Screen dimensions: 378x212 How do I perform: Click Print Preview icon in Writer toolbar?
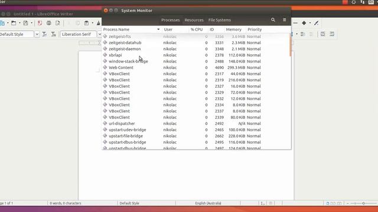click(58, 23)
